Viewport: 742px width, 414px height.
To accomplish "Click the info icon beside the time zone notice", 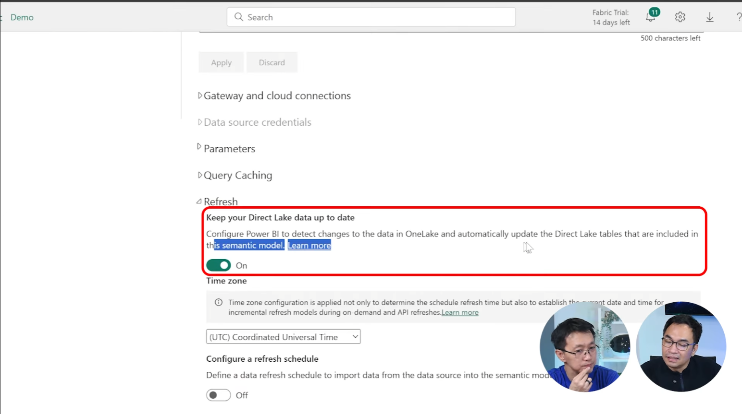I will 218,302.
